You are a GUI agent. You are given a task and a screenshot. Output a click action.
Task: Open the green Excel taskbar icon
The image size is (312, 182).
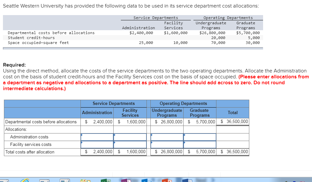tap(106, 180)
